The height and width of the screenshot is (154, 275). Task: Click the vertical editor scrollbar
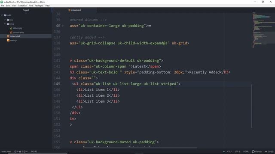tap(252, 106)
